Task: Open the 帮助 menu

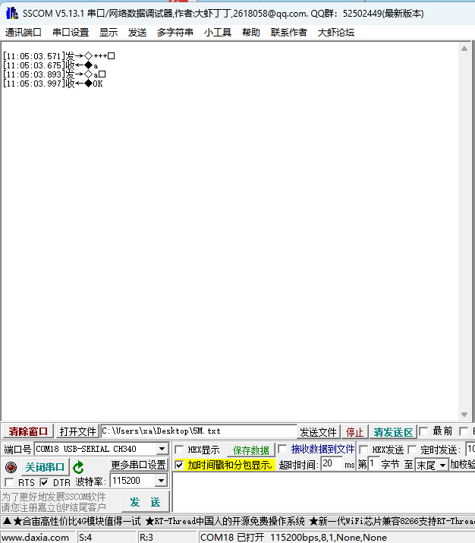Action: (x=251, y=33)
